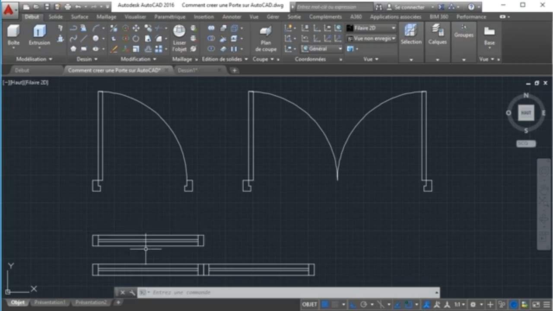Select the Move tool in Modification panel
Viewport: 553px width, 311px height.
click(x=136, y=28)
